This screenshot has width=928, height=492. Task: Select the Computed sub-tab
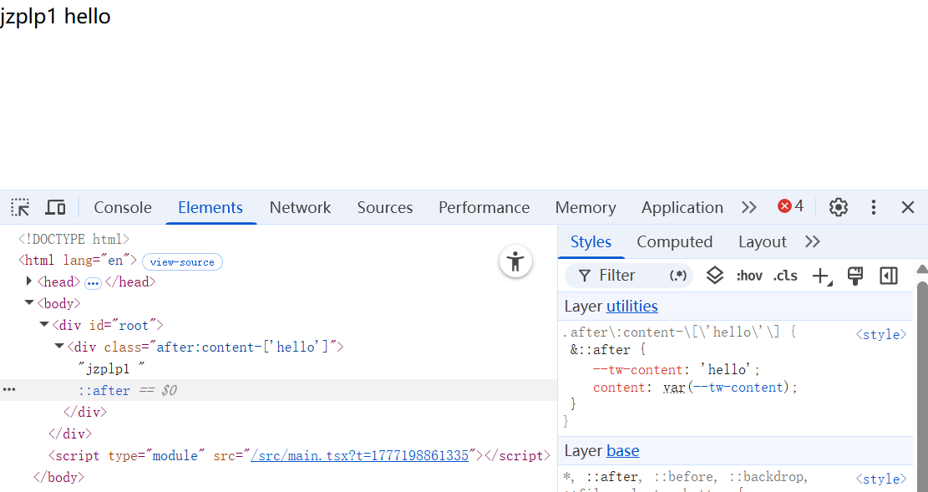tap(675, 241)
